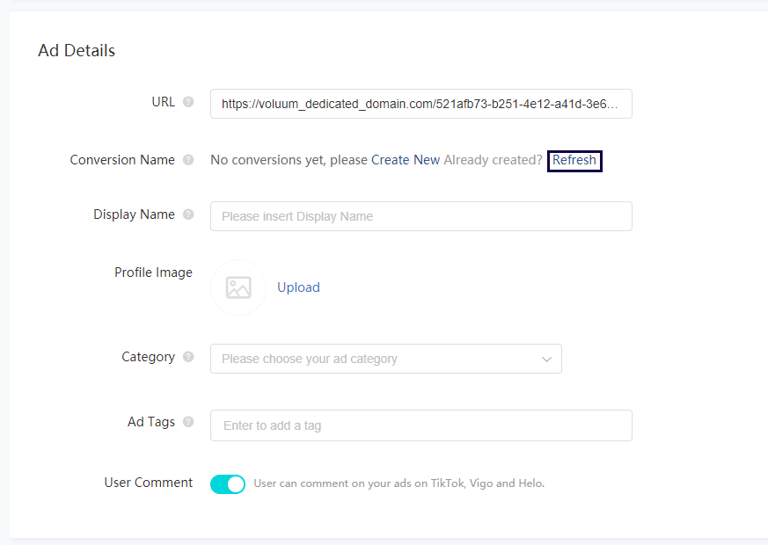768x545 pixels.
Task: Click the Upload link for profile image
Action: click(x=298, y=287)
